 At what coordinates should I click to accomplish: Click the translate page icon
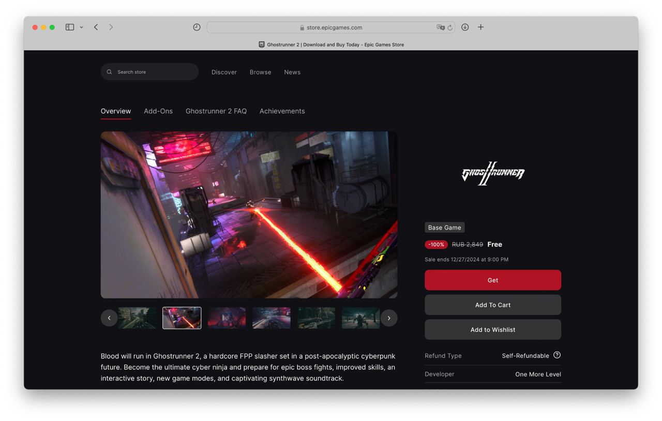(x=440, y=27)
